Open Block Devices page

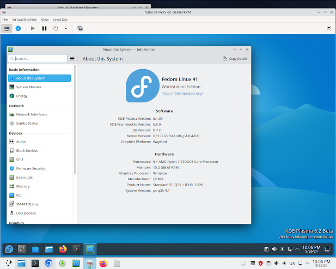[39, 151]
